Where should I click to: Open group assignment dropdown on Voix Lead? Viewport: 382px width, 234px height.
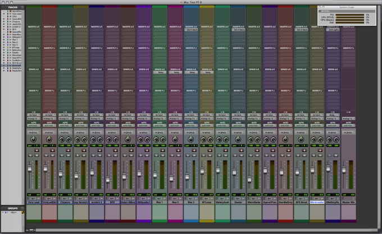(x=34, y=132)
